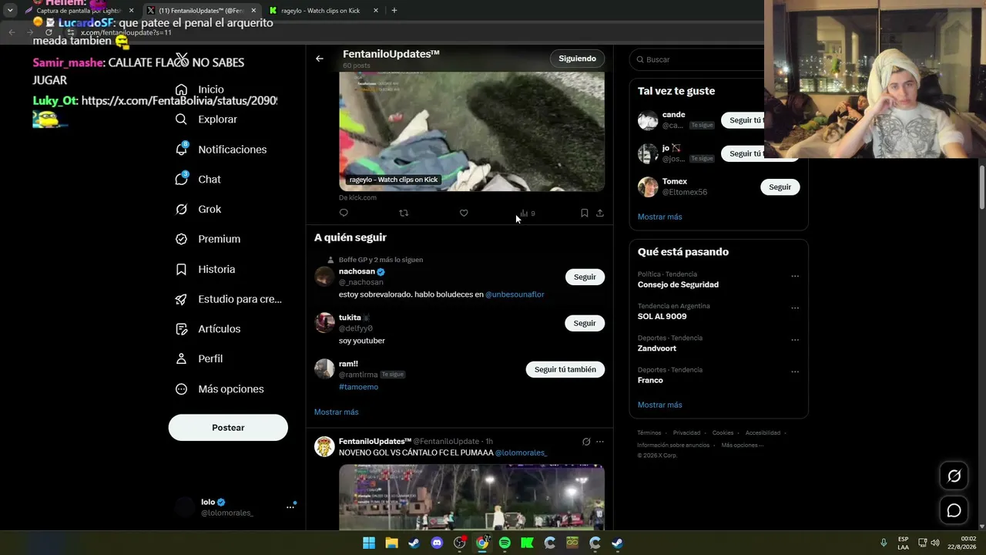Open the rageylo Kick clip thumbnail
The image size is (986, 555).
click(471, 131)
